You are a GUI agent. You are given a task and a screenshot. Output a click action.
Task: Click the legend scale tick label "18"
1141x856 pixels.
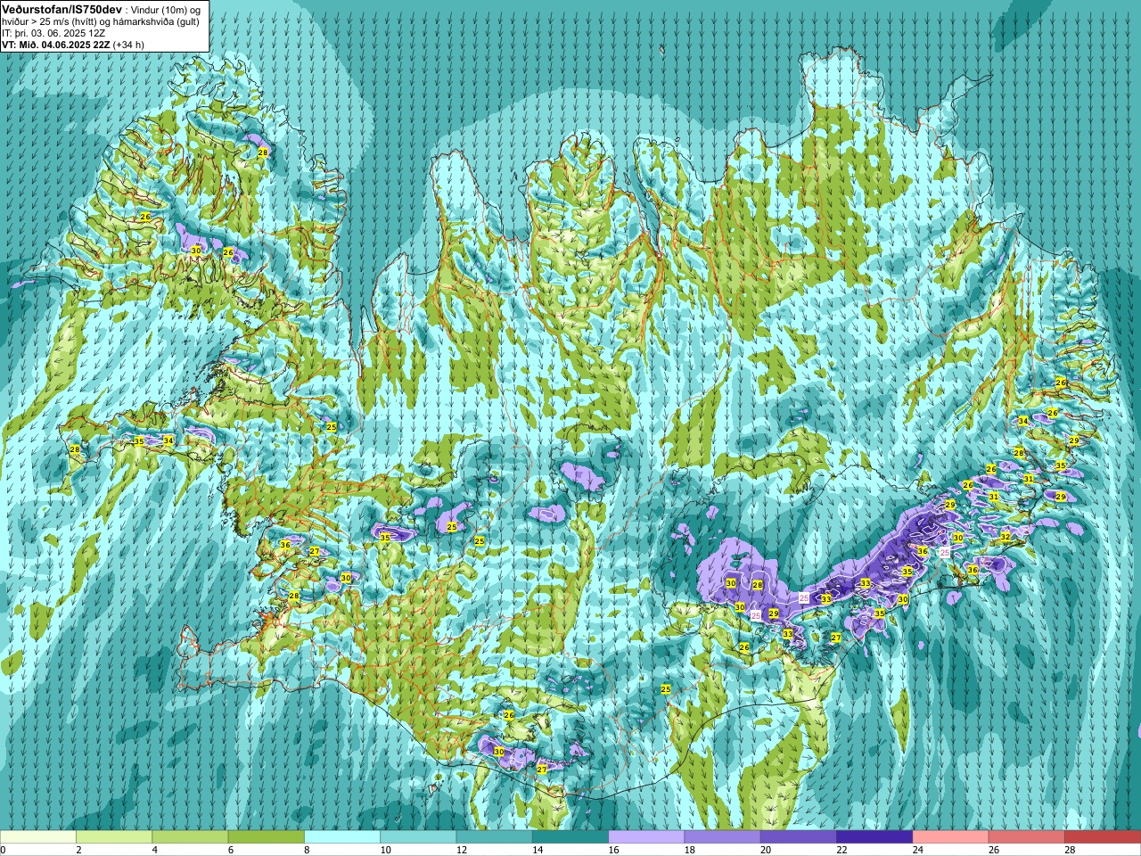pos(689,850)
